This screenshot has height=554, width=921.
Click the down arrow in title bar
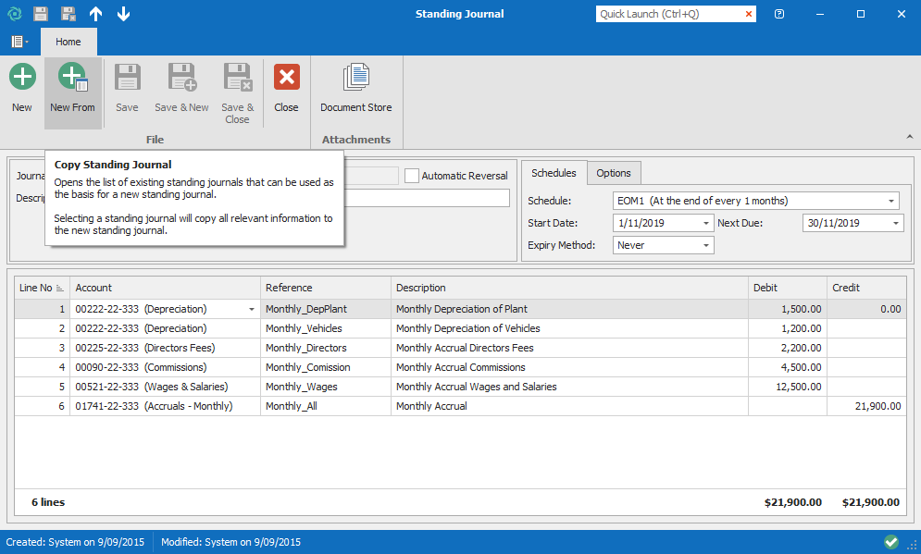click(124, 14)
